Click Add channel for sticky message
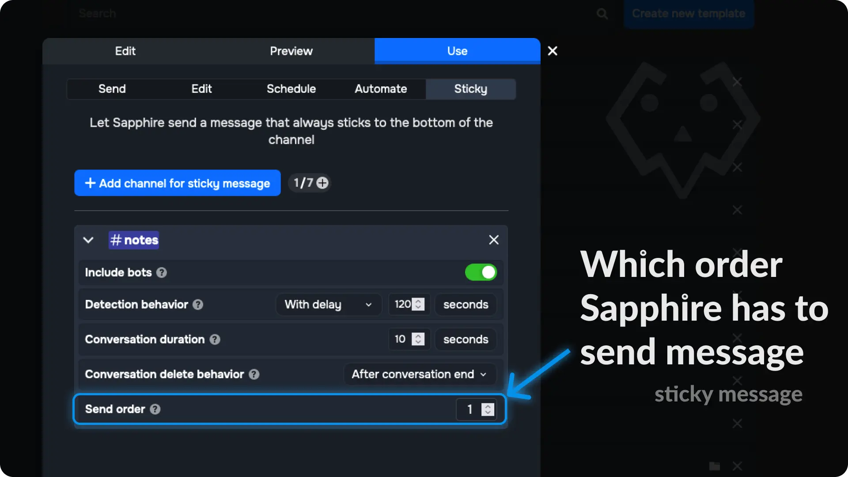The image size is (848, 477). click(178, 183)
